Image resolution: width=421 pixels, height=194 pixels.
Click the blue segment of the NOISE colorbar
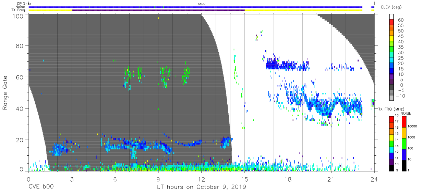point(404,155)
